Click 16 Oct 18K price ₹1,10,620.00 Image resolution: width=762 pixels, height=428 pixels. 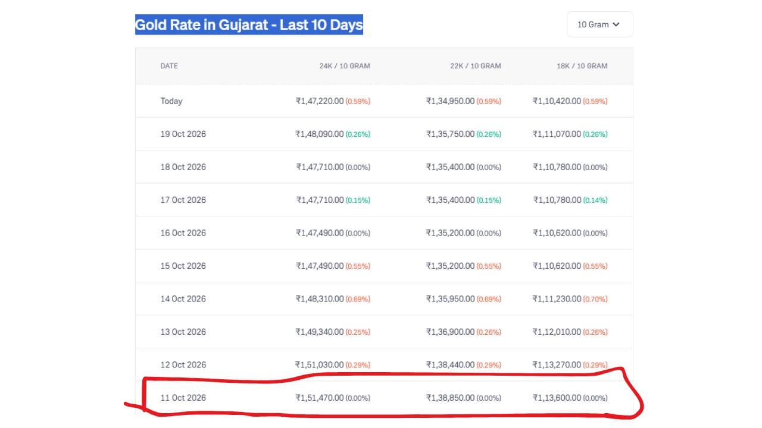(x=557, y=233)
